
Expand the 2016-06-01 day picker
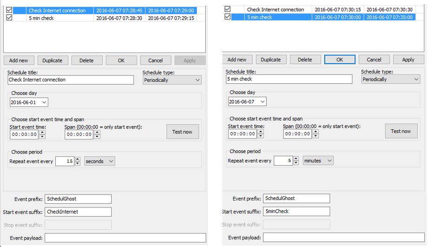[29, 102]
